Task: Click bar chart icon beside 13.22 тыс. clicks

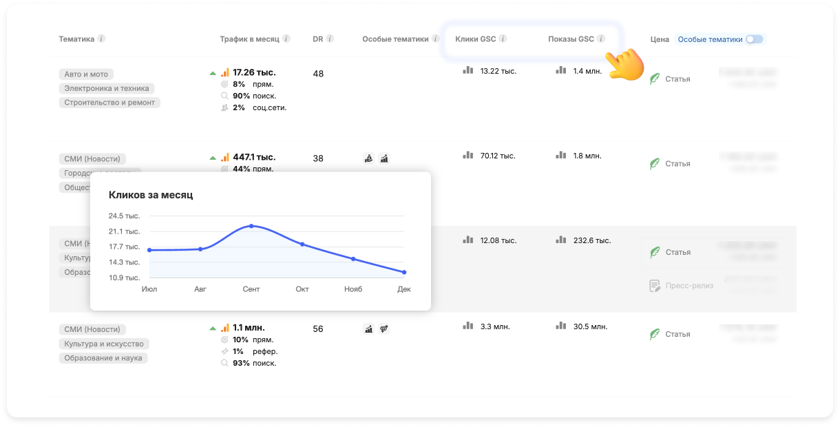Action: click(x=468, y=70)
